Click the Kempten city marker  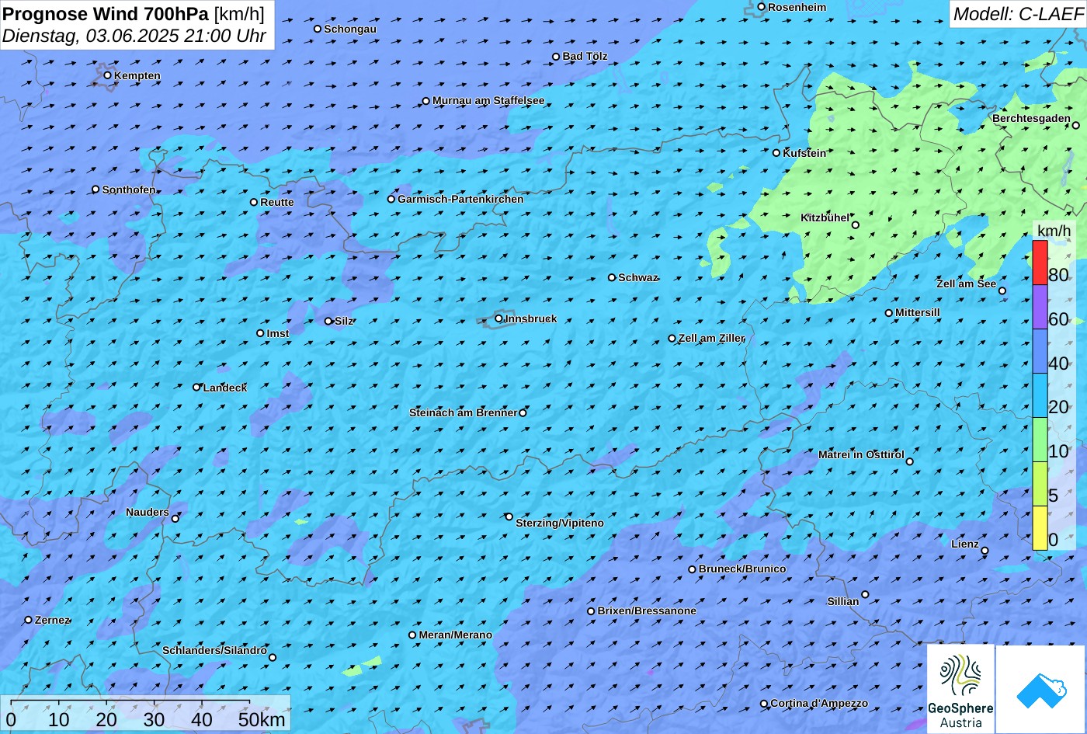point(108,75)
